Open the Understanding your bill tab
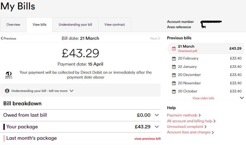 point(75,25)
